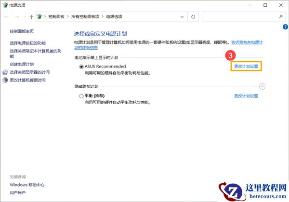Select the ASUS Recommended power plan

tap(81, 67)
